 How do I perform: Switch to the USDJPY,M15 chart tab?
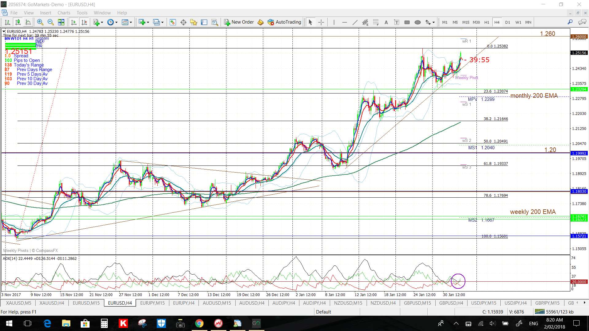click(483, 303)
